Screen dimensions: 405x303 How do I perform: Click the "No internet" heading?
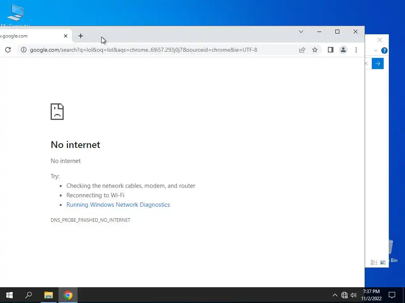[76, 145]
